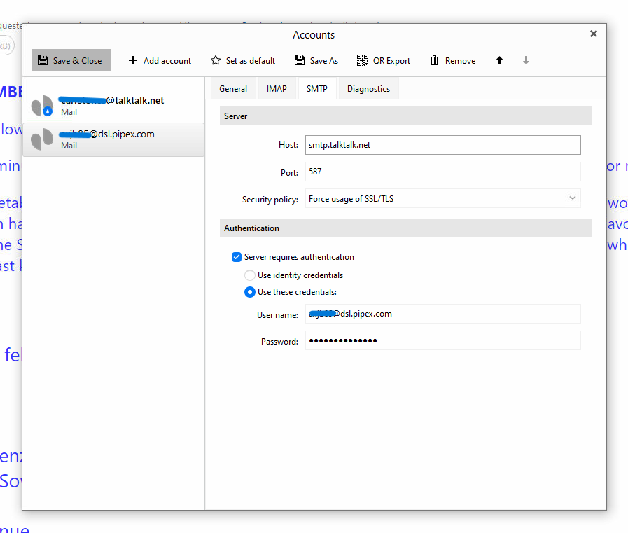Switch to the Diagnostics tab
The image size is (628, 533).
tap(368, 89)
